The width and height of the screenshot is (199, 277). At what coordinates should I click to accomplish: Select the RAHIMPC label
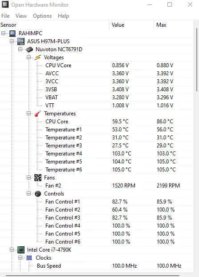coord(31,33)
